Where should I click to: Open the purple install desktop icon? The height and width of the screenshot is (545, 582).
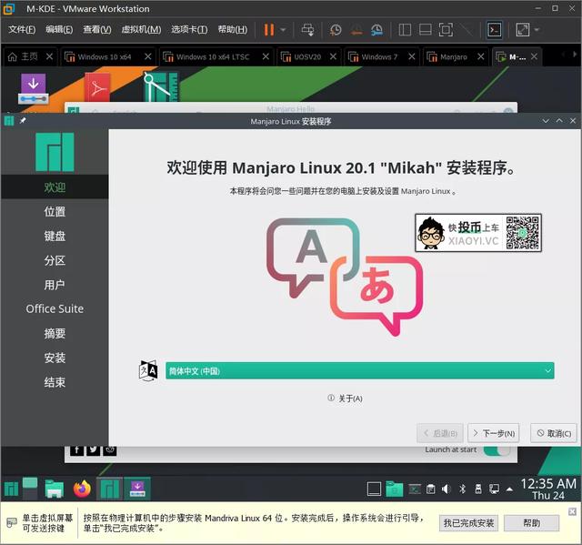click(33, 88)
